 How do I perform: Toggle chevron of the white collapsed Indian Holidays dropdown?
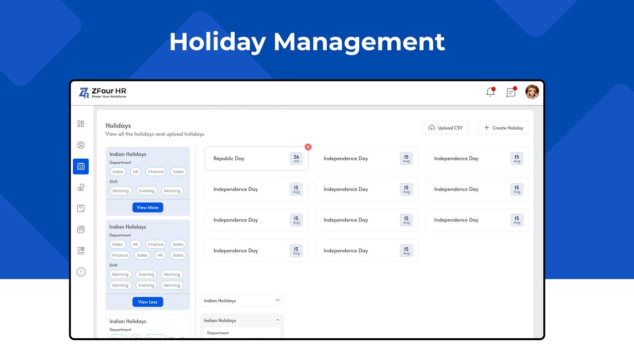coord(277,300)
